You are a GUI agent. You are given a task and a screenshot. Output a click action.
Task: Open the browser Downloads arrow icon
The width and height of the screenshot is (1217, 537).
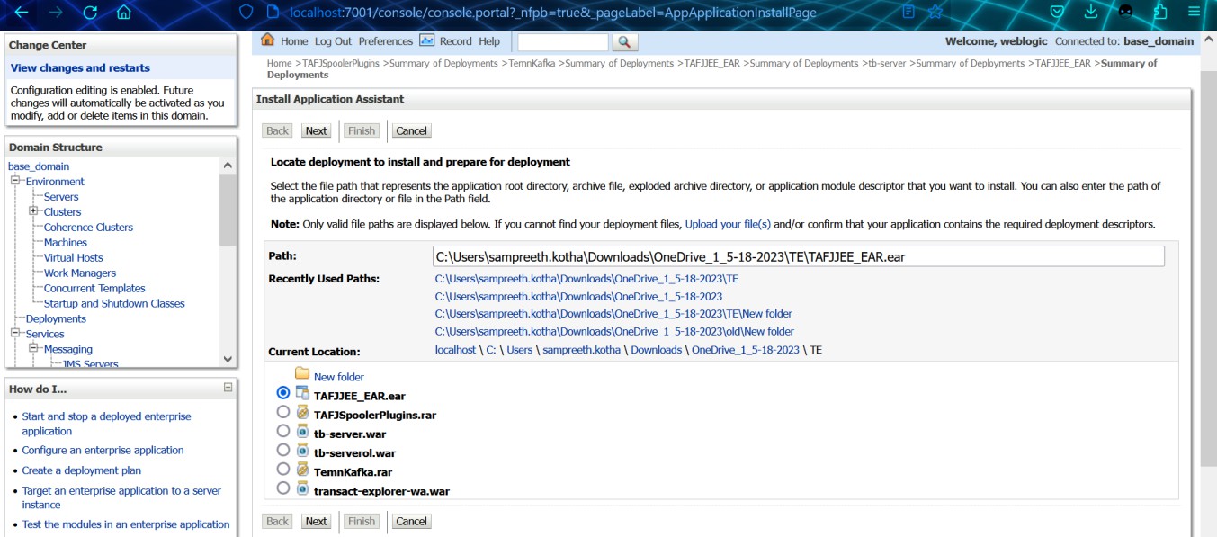click(1090, 12)
